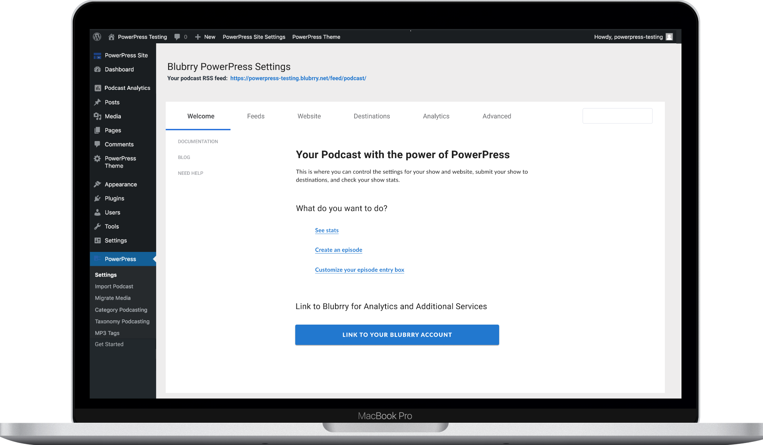Click the Posts pushpin icon
The image size is (763, 445).
click(x=97, y=102)
